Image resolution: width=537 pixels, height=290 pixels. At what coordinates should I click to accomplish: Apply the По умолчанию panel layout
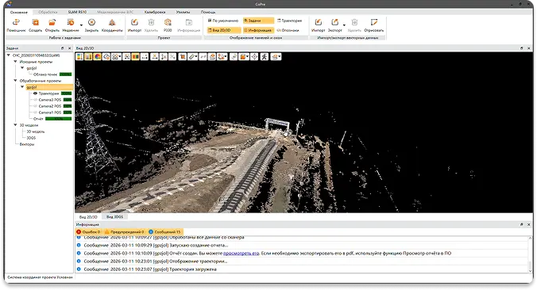tap(223, 21)
